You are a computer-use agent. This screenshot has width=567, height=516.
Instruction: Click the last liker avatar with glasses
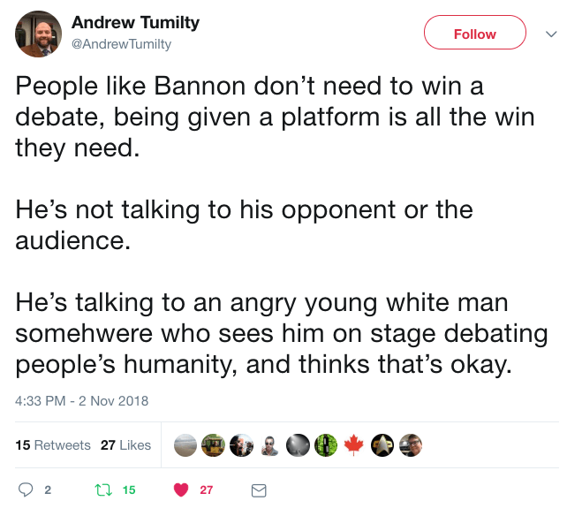(x=411, y=445)
